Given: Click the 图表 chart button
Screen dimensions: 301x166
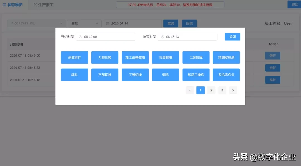Looking at the screenshot, I should point(189,23).
